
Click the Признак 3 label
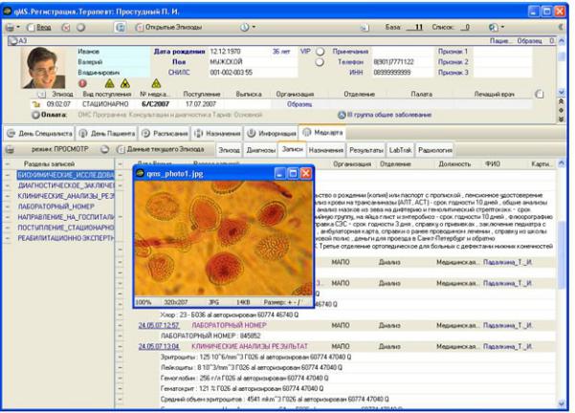(453, 73)
